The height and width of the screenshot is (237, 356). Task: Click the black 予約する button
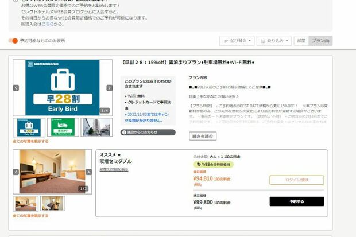pyautogui.click(x=297, y=201)
